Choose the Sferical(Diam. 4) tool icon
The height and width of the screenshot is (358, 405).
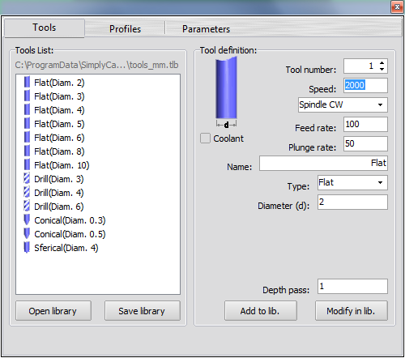[x=27, y=248]
